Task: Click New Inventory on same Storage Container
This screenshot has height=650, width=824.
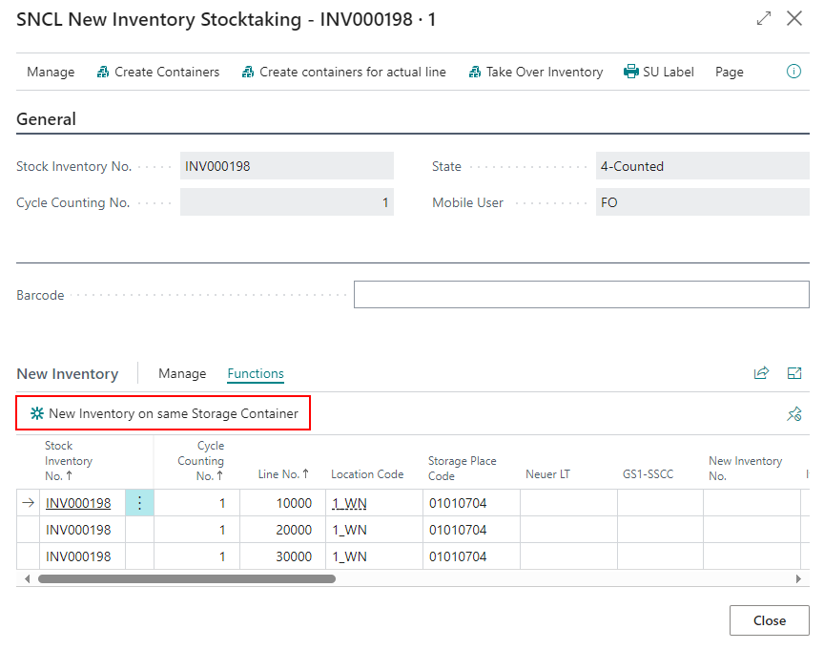Action: [x=164, y=413]
